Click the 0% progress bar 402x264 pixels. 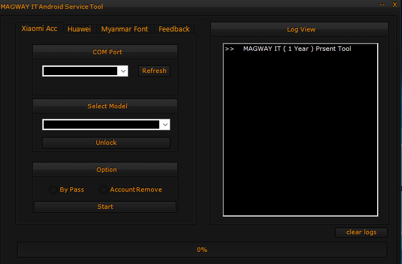[x=202, y=250]
